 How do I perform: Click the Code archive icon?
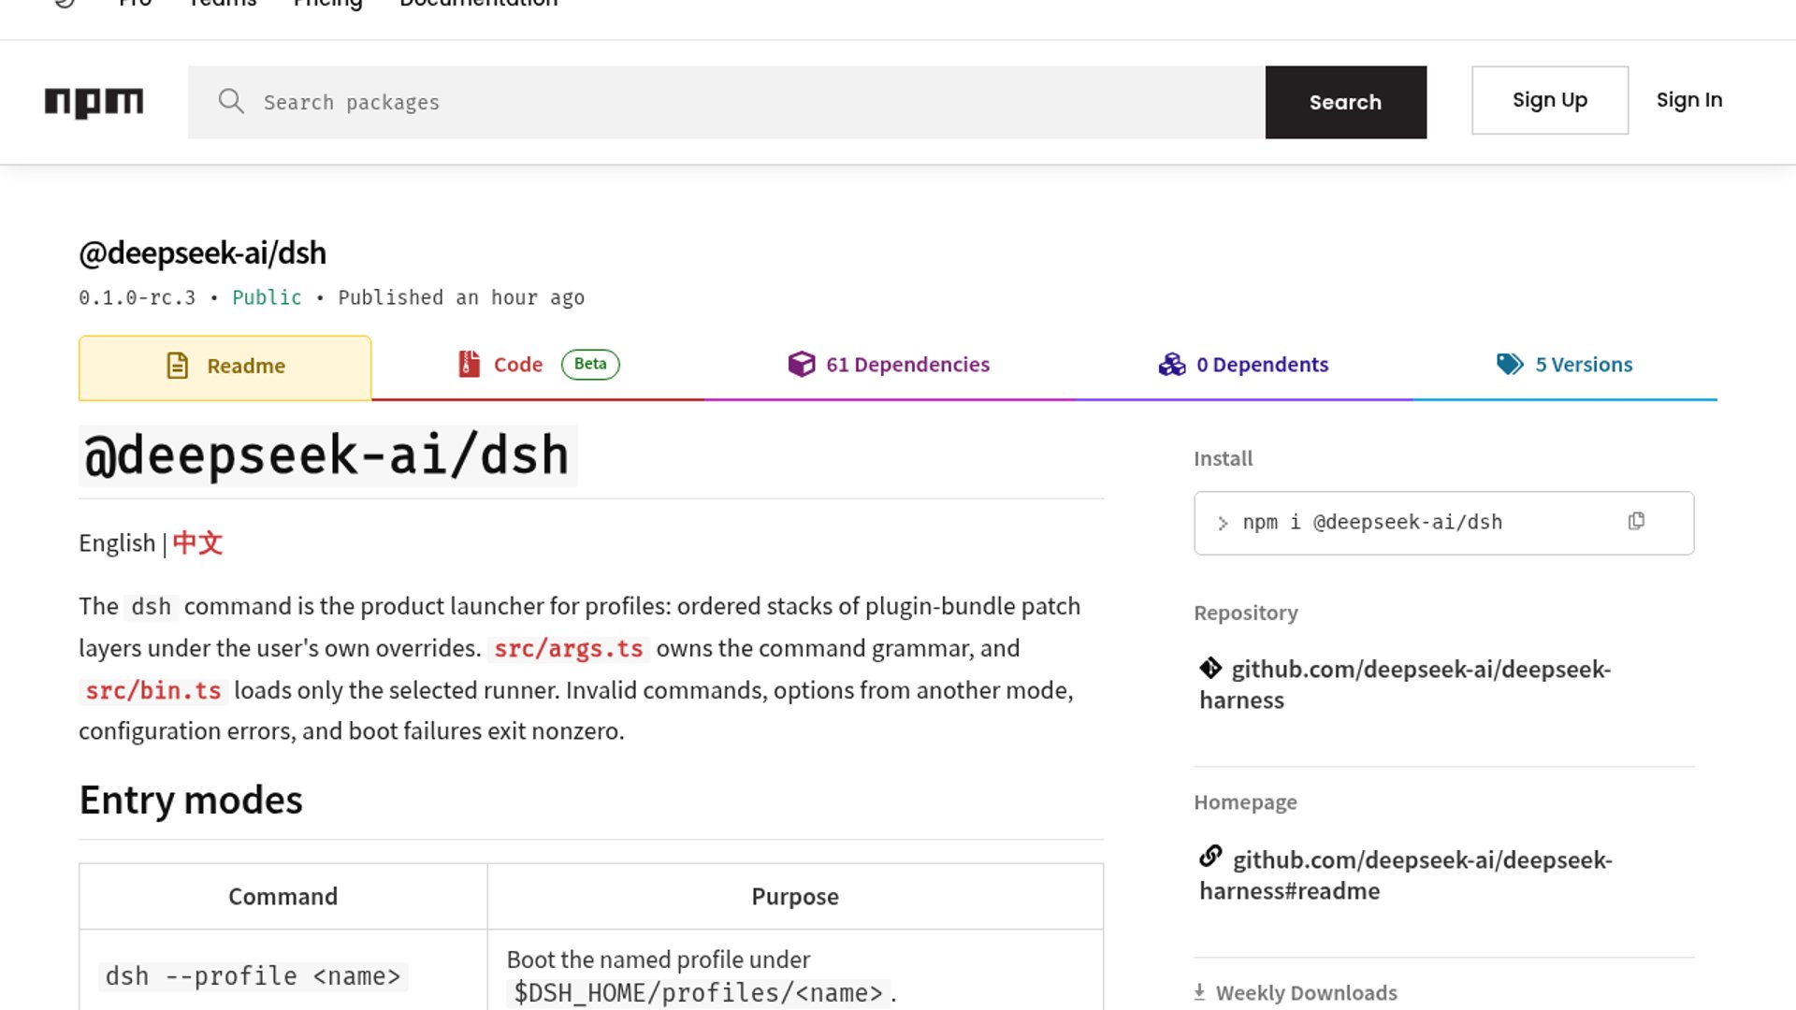pos(469,364)
